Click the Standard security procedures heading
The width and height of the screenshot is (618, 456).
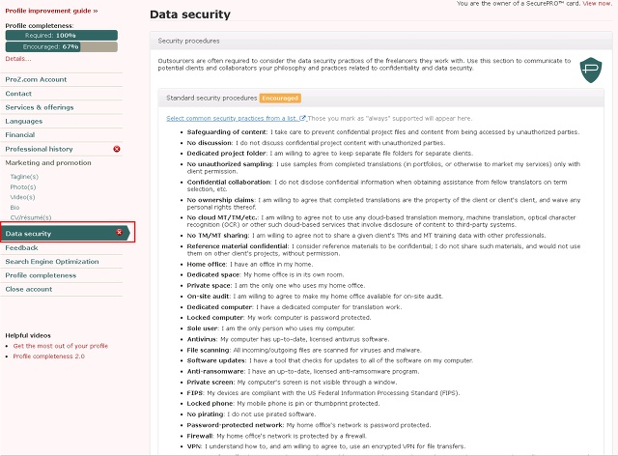tap(211, 98)
